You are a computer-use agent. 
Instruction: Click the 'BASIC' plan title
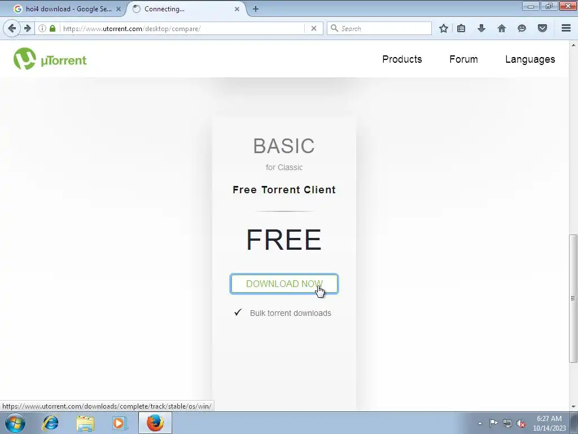284,146
